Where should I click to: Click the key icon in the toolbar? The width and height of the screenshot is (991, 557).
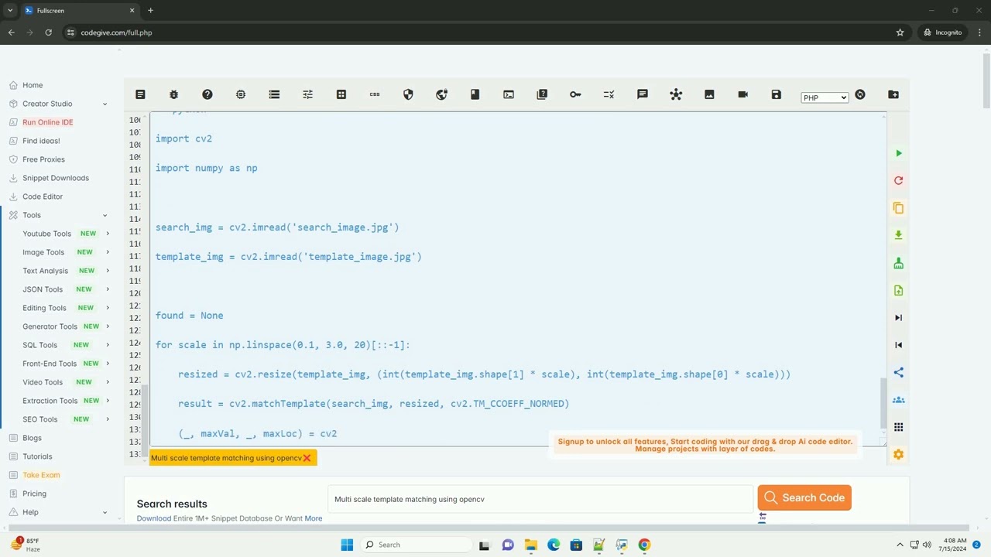pos(575,94)
